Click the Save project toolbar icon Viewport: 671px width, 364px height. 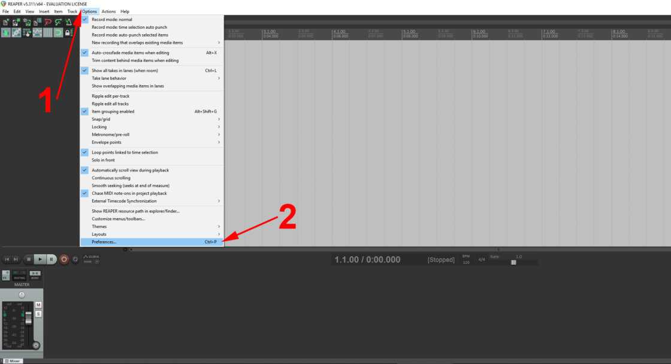tap(27, 22)
